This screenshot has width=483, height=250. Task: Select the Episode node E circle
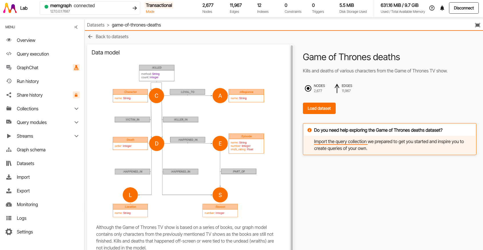point(220,143)
